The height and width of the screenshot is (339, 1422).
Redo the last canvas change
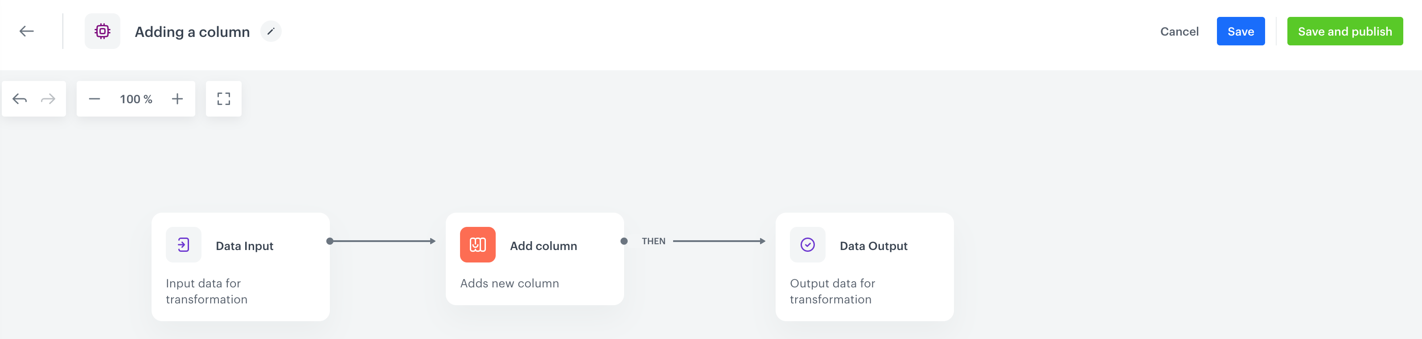click(49, 99)
